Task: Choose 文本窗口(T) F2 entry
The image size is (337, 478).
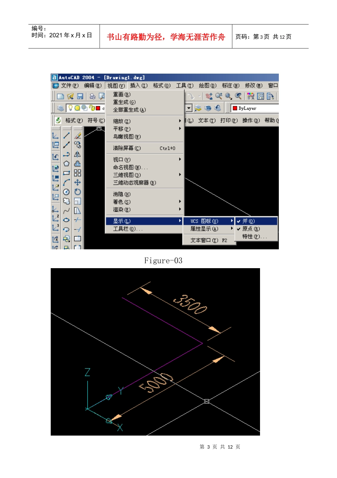Action: tap(209, 240)
